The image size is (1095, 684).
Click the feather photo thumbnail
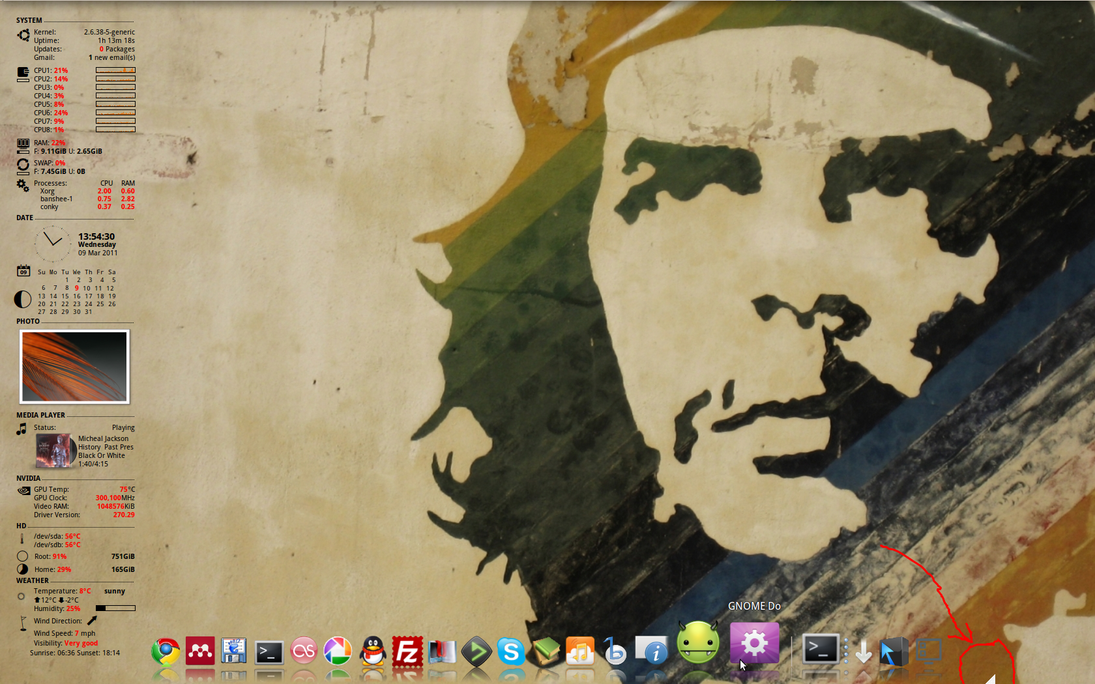click(74, 367)
